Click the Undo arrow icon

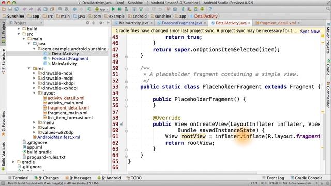pyautogui.click(x=25, y=9)
